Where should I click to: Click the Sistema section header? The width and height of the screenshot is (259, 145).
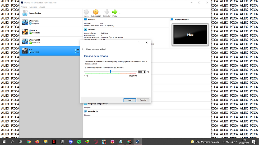(91, 29)
